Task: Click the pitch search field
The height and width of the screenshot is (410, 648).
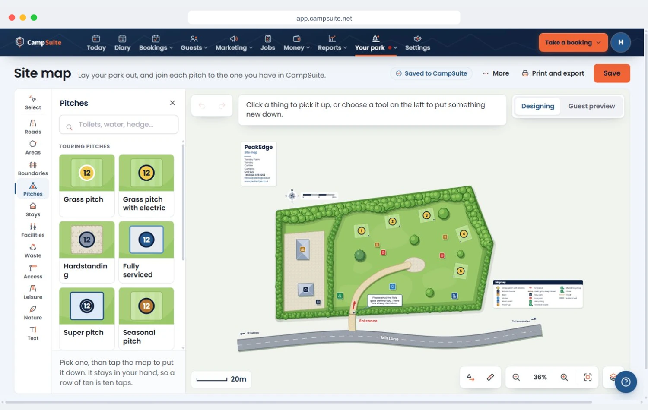Action: 119,125
